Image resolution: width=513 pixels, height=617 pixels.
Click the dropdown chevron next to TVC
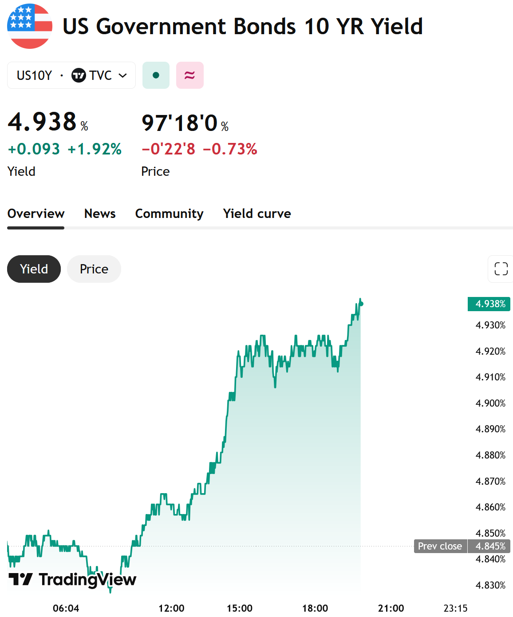point(123,75)
